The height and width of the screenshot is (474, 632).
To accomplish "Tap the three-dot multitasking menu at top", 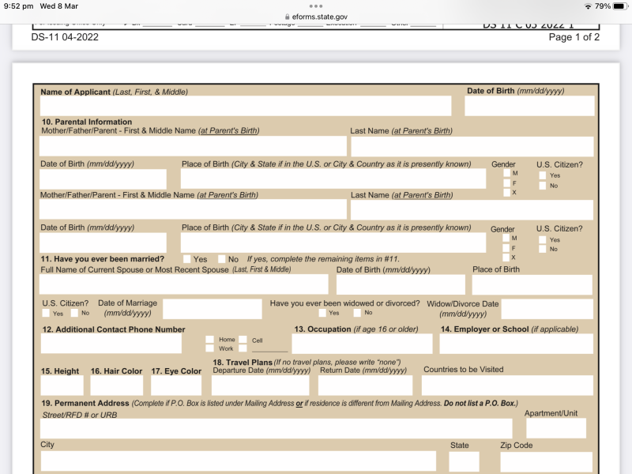I will (315, 6).
